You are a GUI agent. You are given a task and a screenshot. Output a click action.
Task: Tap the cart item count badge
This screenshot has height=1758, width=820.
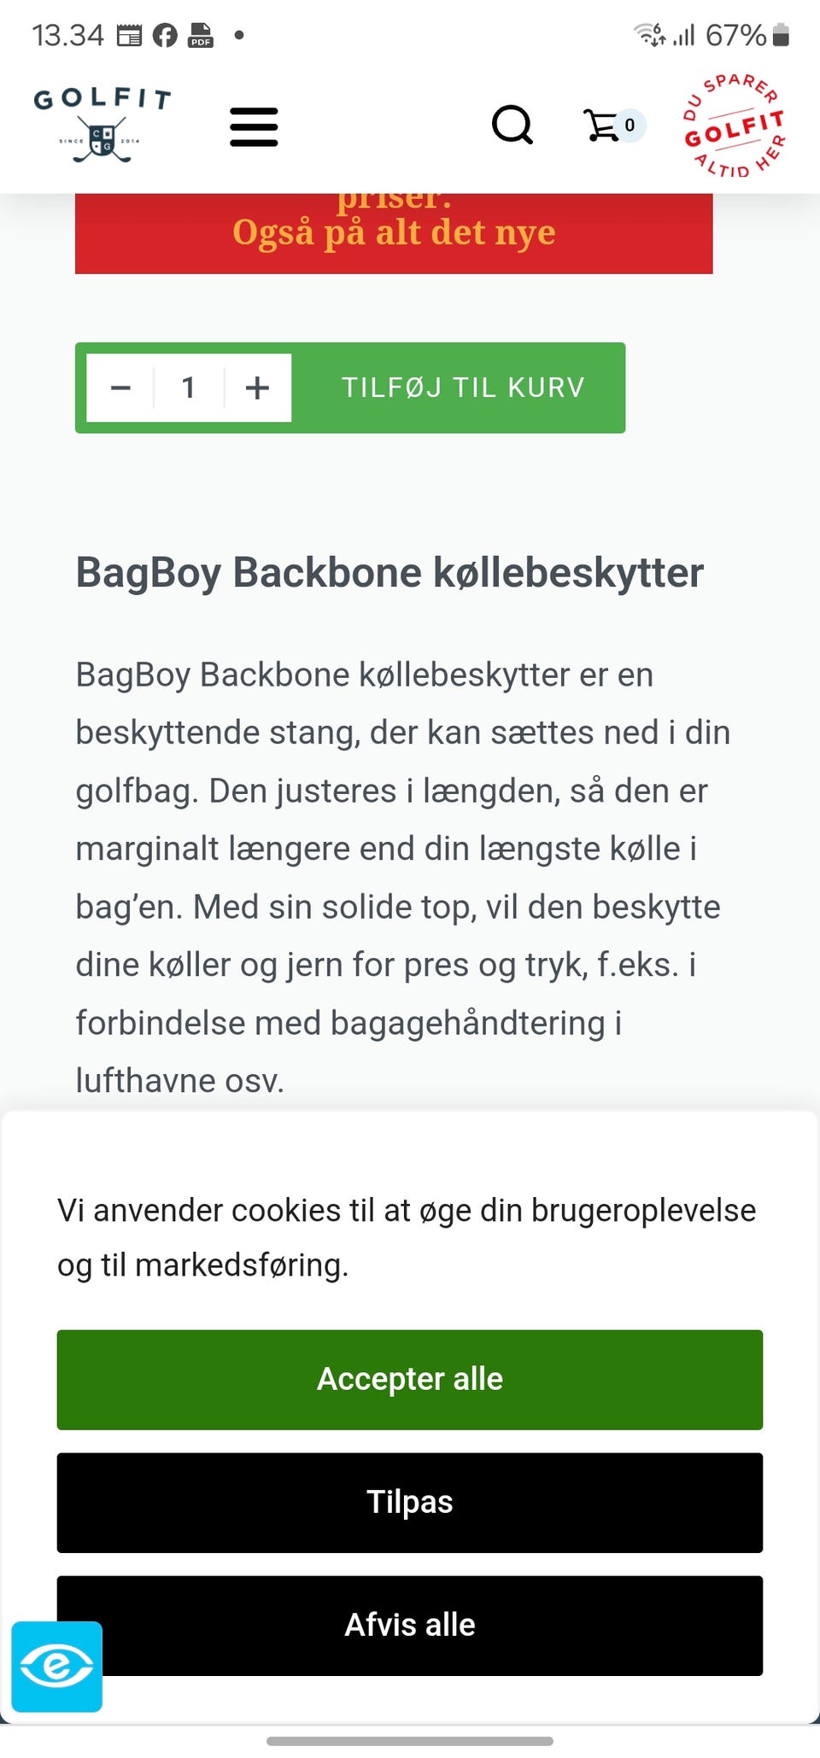click(x=629, y=125)
